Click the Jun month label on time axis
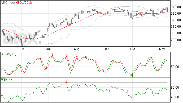The height and width of the screenshot is (103, 183). (x=21, y=49)
